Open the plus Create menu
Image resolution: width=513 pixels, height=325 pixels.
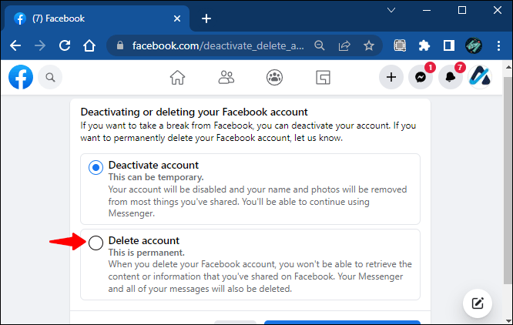[391, 77]
